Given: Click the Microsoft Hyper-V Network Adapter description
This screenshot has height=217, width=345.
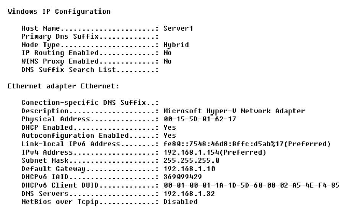Looking at the screenshot, I should tap(234, 111).
